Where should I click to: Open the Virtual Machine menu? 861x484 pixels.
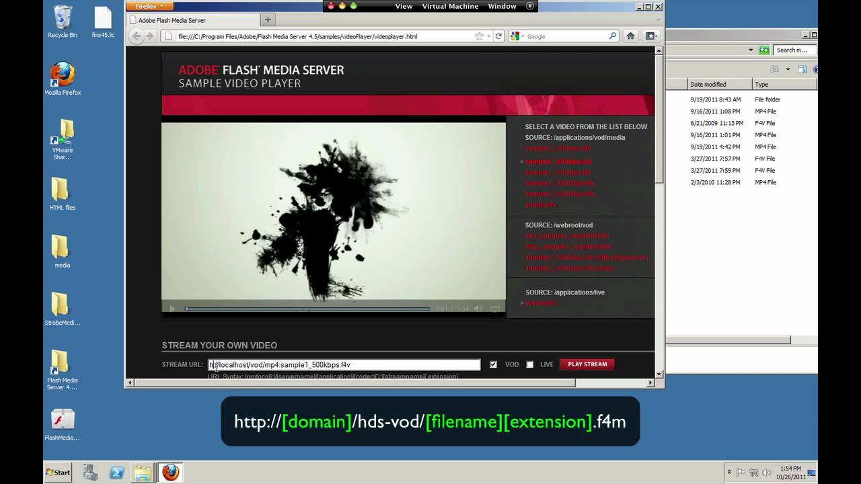click(450, 6)
